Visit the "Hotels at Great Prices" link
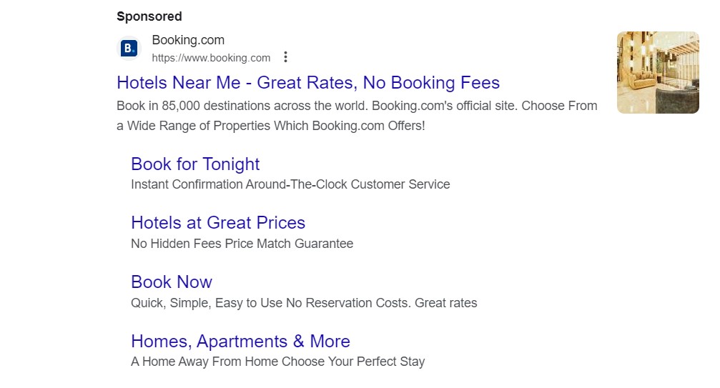The width and height of the screenshot is (720, 388). 218,222
